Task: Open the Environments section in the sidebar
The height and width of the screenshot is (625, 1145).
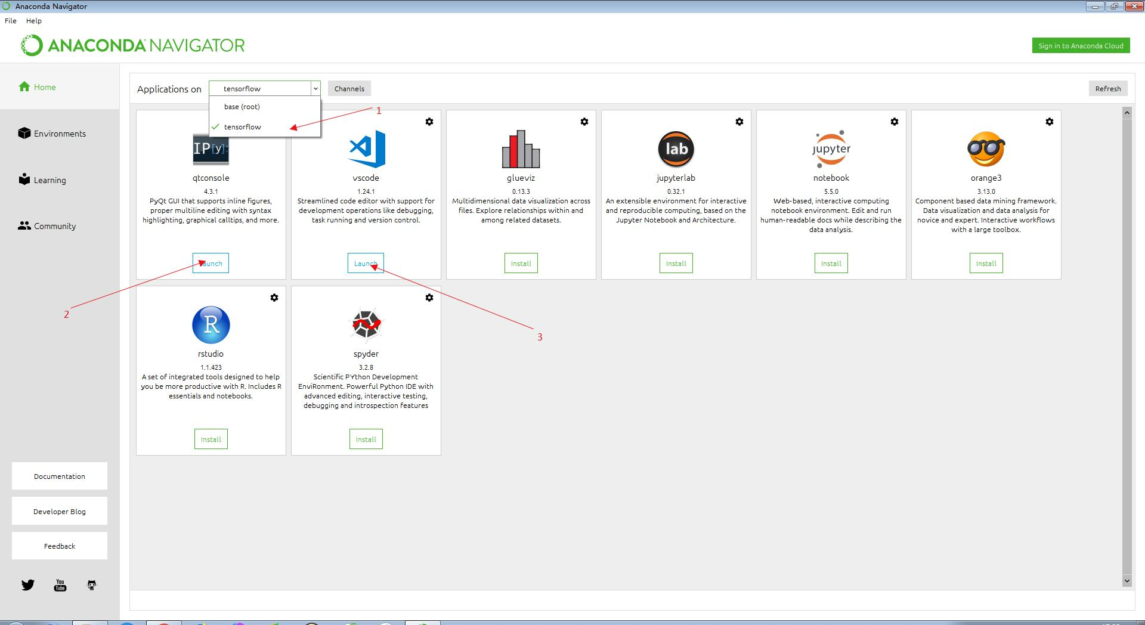Action: pyautogui.click(x=60, y=134)
